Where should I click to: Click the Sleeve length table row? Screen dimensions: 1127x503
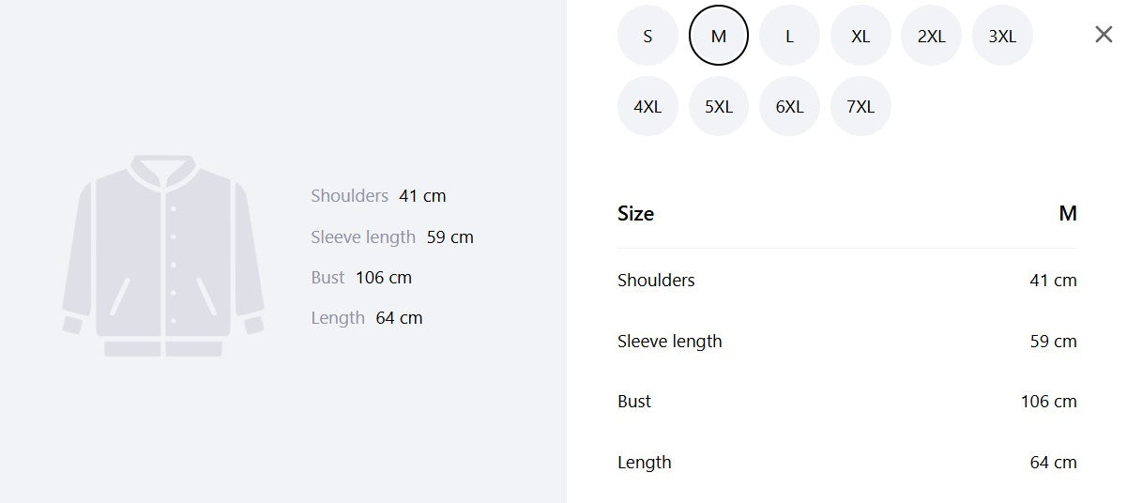847,341
